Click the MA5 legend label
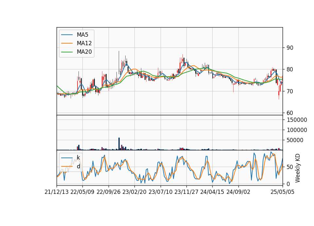 click(x=82, y=35)
